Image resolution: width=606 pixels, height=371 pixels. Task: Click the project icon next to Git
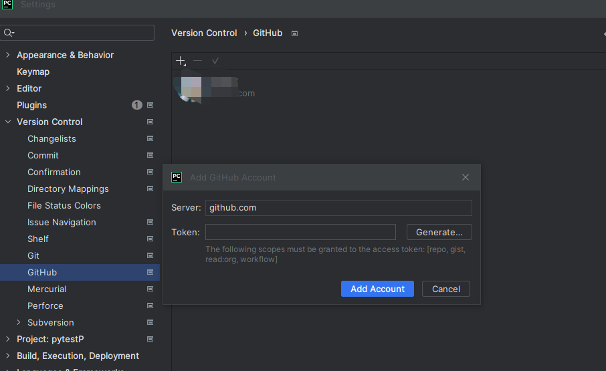click(x=150, y=255)
